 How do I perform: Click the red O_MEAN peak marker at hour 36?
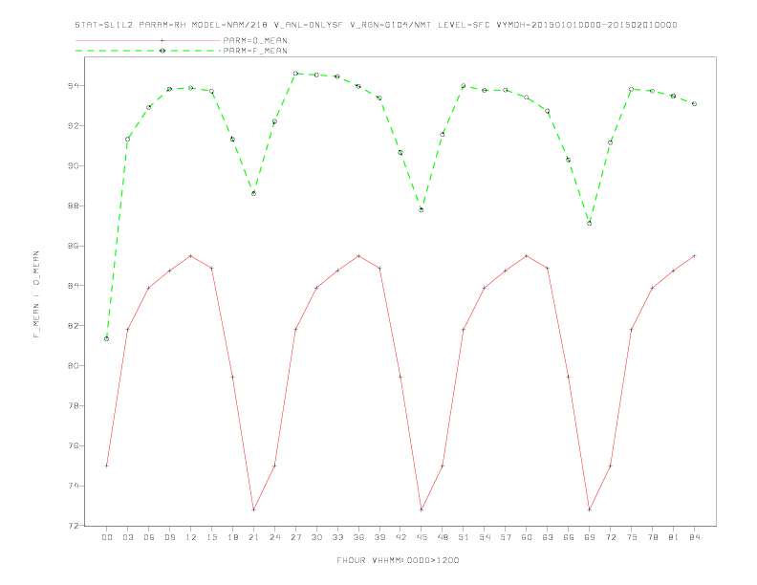[358, 256]
